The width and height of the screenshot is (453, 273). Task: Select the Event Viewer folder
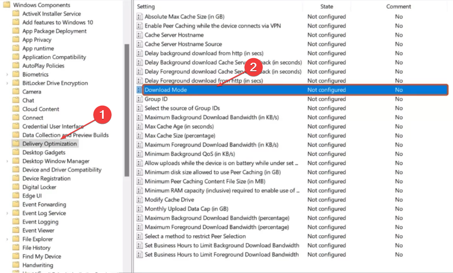tap(38, 230)
